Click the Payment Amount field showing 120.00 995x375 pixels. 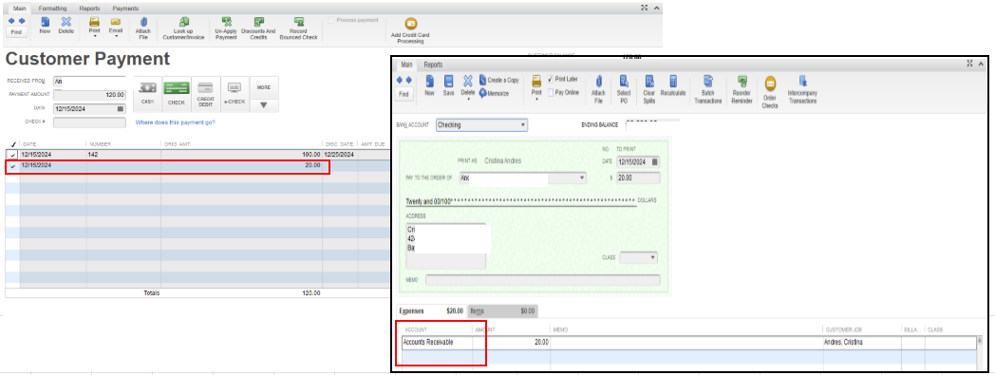(x=89, y=95)
